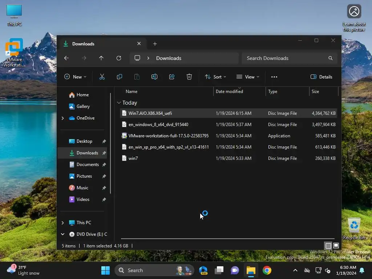Open the pinned Documents folder
The height and width of the screenshot is (279, 372).
(88, 165)
